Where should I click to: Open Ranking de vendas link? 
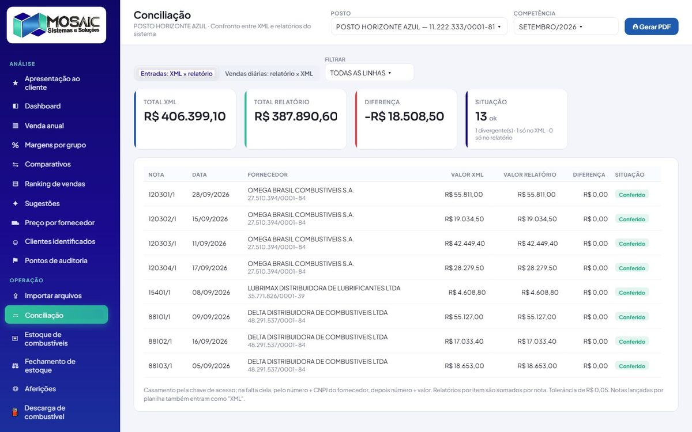coord(57,184)
